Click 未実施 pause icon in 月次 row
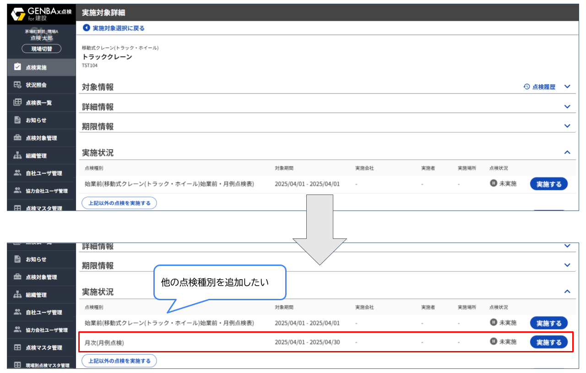Viewport: 586px width, 373px height. pos(494,341)
